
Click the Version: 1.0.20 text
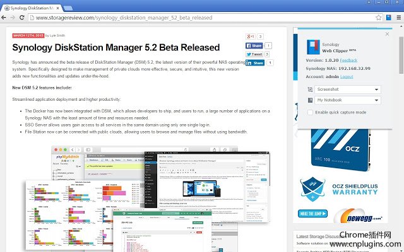[322, 60]
